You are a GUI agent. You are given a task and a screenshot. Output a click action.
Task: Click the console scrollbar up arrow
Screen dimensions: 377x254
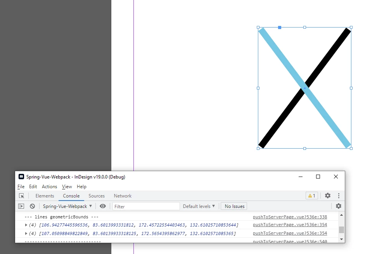[341, 215]
